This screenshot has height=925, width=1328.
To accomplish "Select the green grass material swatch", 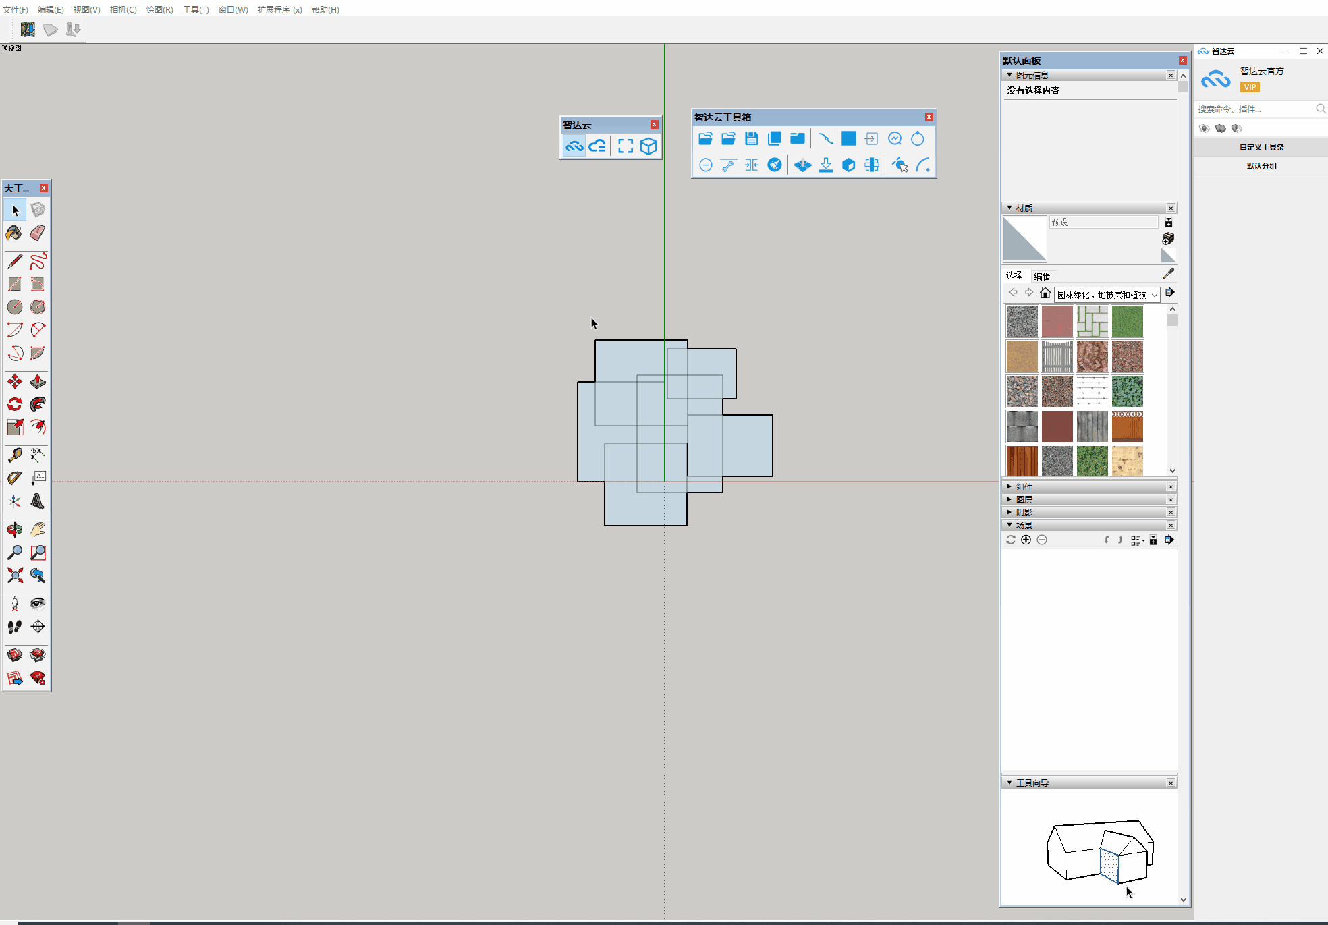I will pos(1127,321).
